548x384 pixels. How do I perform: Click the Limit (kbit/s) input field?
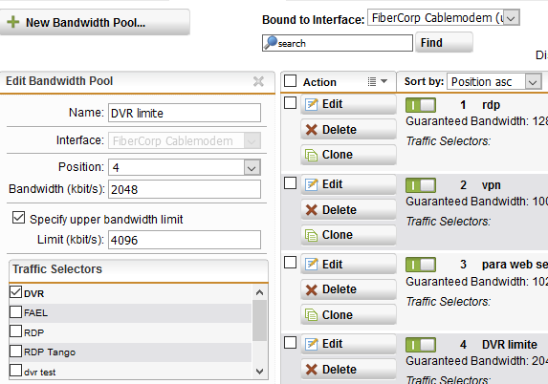[x=185, y=240]
